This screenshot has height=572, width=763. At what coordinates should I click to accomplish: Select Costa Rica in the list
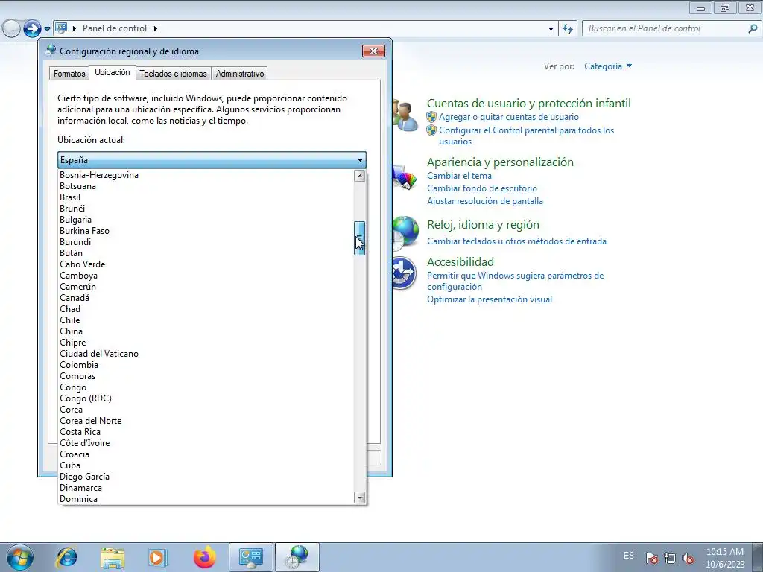pos(206,433)
